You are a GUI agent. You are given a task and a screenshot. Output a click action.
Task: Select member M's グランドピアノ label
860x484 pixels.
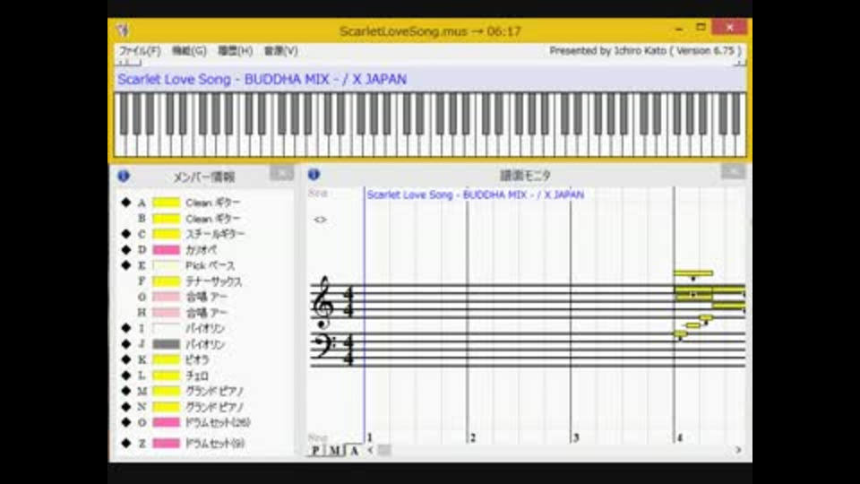pyautogui.click(x=214, y=392)
